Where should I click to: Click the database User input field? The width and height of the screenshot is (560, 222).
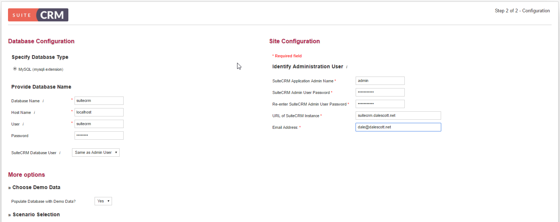[99, 124]
